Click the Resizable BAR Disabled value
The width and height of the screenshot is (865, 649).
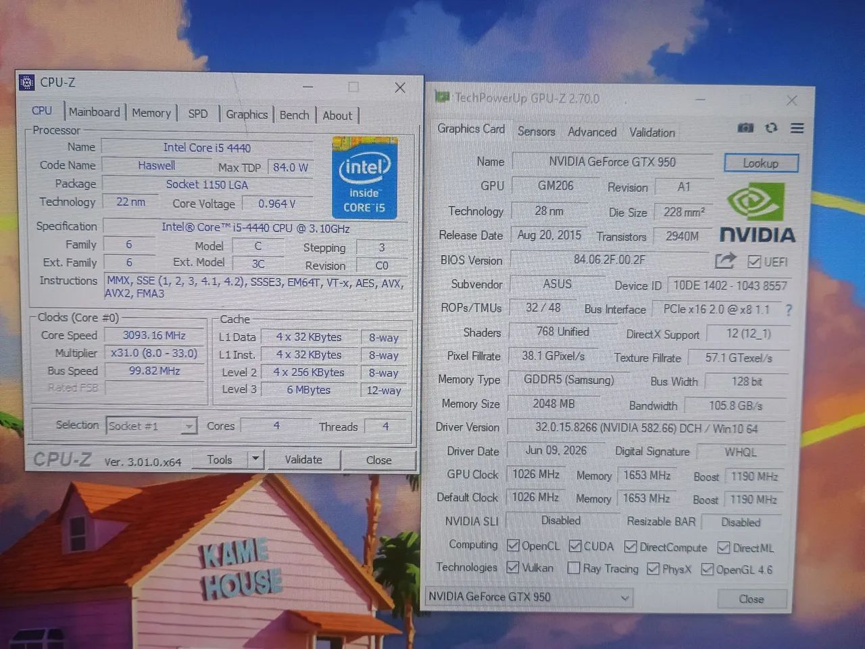click(741, 523)
